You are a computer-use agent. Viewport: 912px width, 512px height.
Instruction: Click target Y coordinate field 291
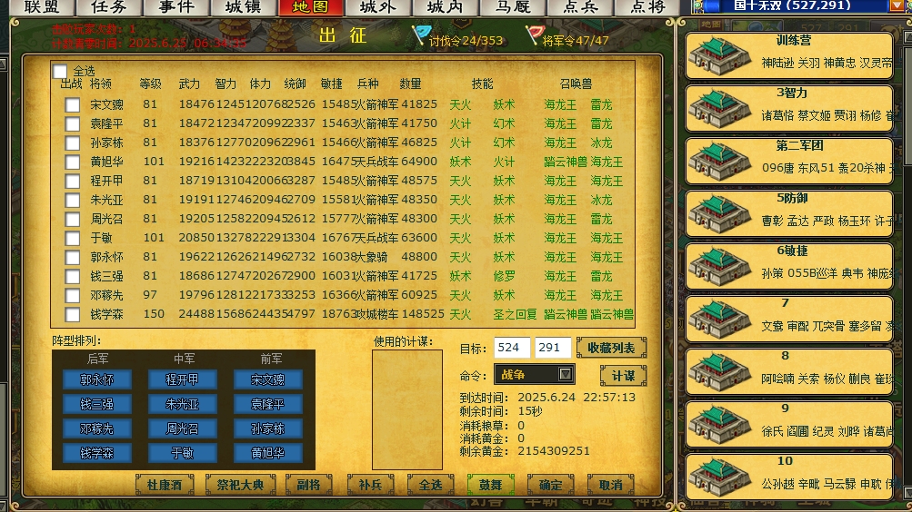click(552, 348)
